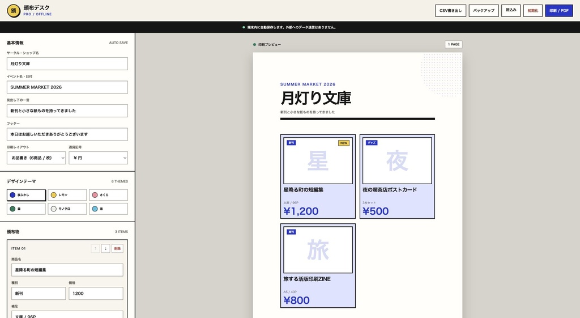Reset data with 初期化 button
Image resolution: width=580 pixels, height=318 pixels.
click(532, 11)
